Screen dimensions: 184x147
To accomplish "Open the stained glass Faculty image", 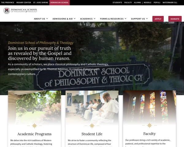I will [149, 107].
